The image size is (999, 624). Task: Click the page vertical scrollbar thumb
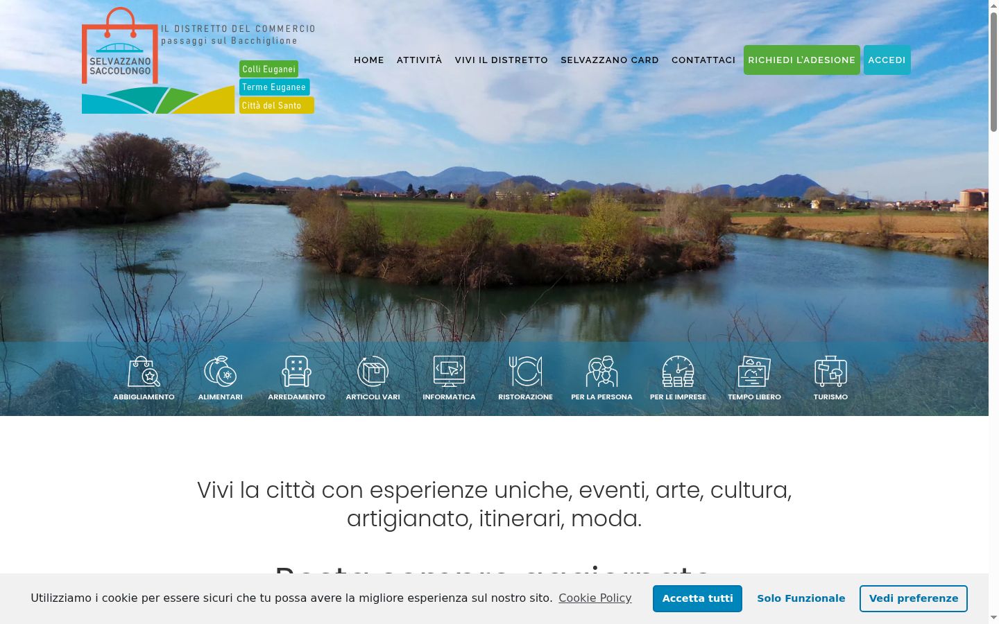coord(993,71)
